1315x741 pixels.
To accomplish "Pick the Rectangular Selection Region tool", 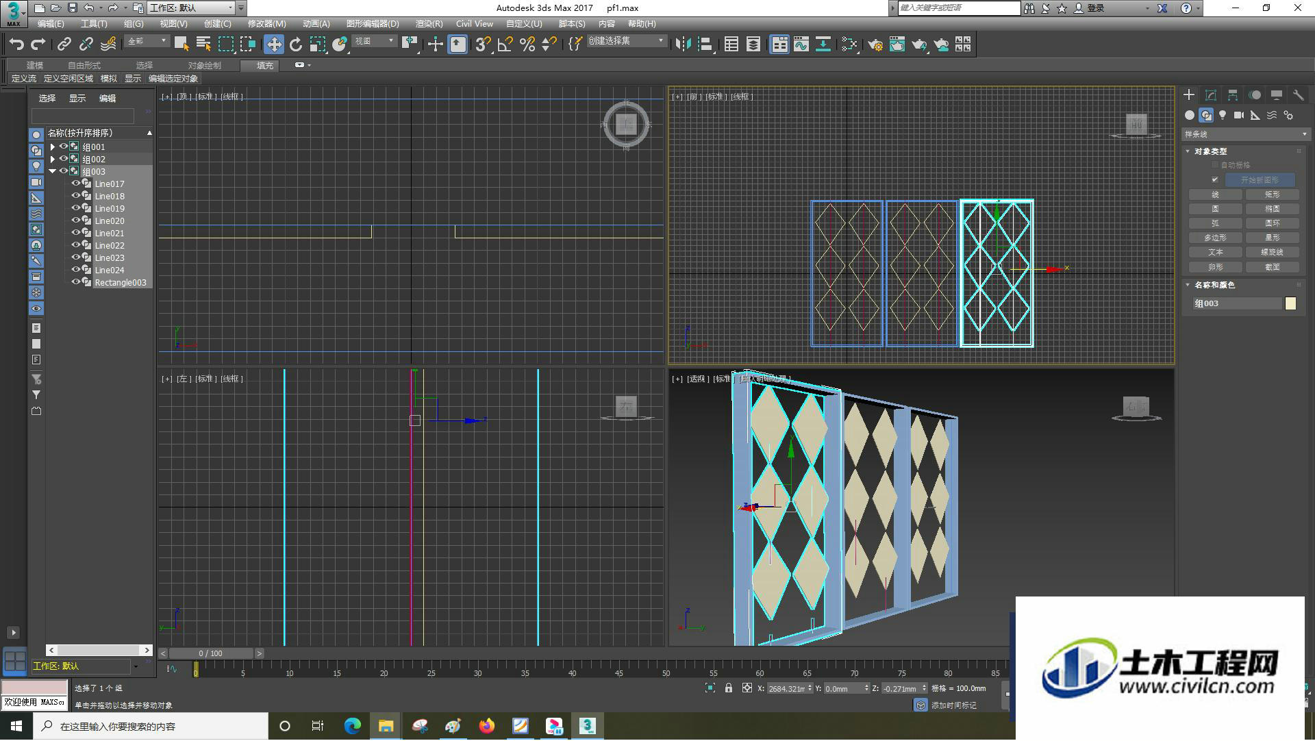I will pyautogui.click(x=226, y=45).
